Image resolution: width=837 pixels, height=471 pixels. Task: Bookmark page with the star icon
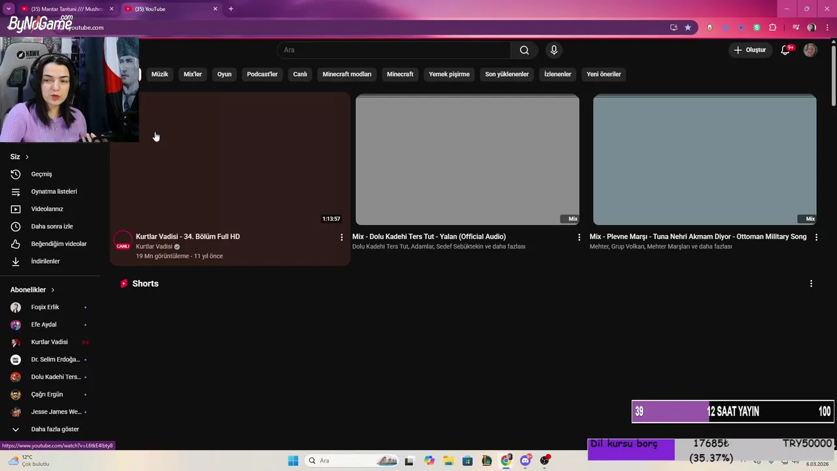[688, 27]
